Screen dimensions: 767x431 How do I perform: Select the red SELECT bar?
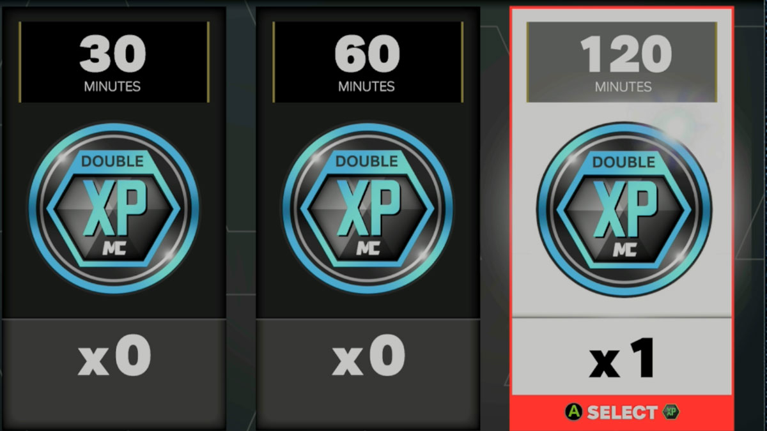[x=622, y=412]
